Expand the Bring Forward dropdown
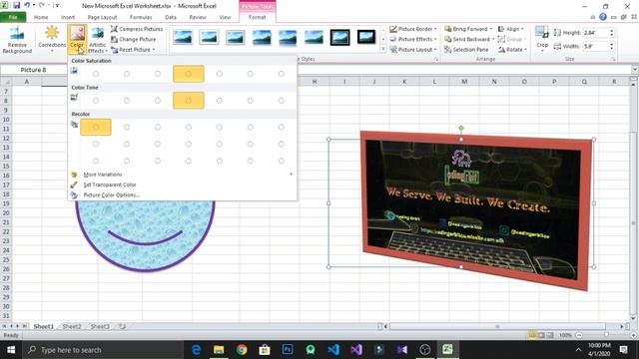Image resolution: width=639 pixels, height=359 pixels. pyautogui.click(x=490, y=29)
